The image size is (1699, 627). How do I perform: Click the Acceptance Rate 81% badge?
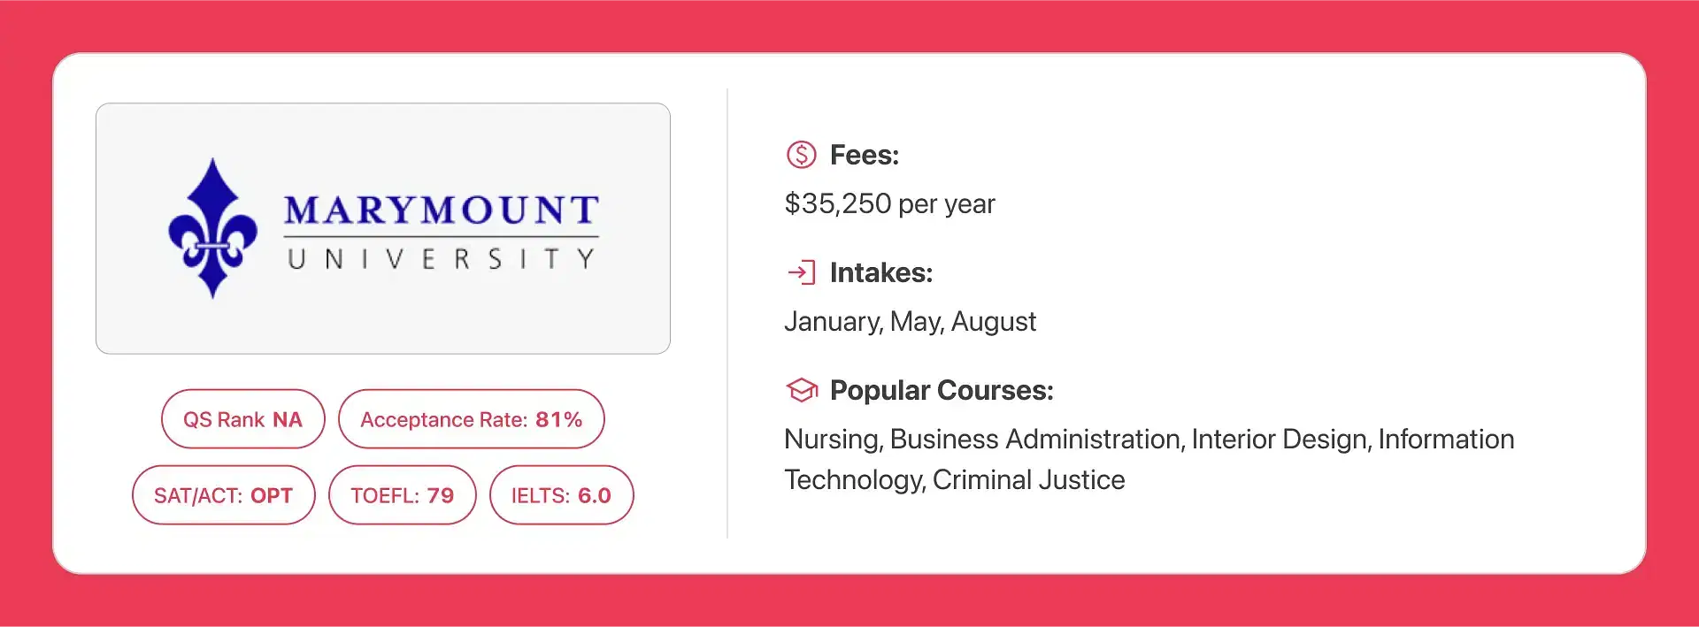(471, 419)
